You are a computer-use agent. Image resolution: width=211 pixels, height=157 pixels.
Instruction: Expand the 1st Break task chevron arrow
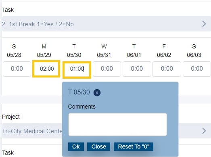[204, 24]
